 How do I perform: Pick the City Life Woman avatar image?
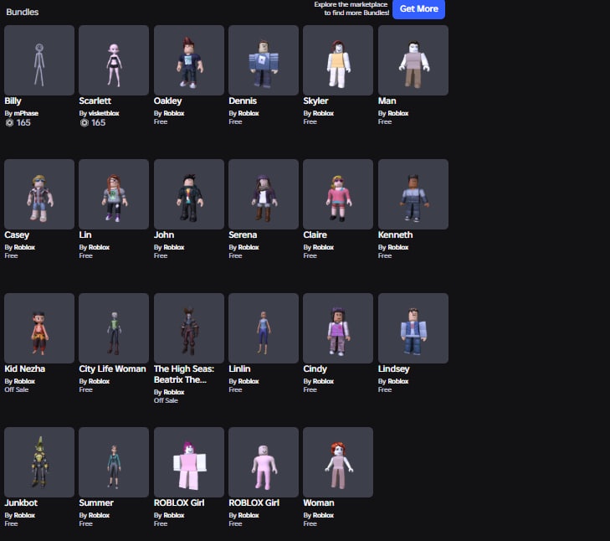point(114,328)
